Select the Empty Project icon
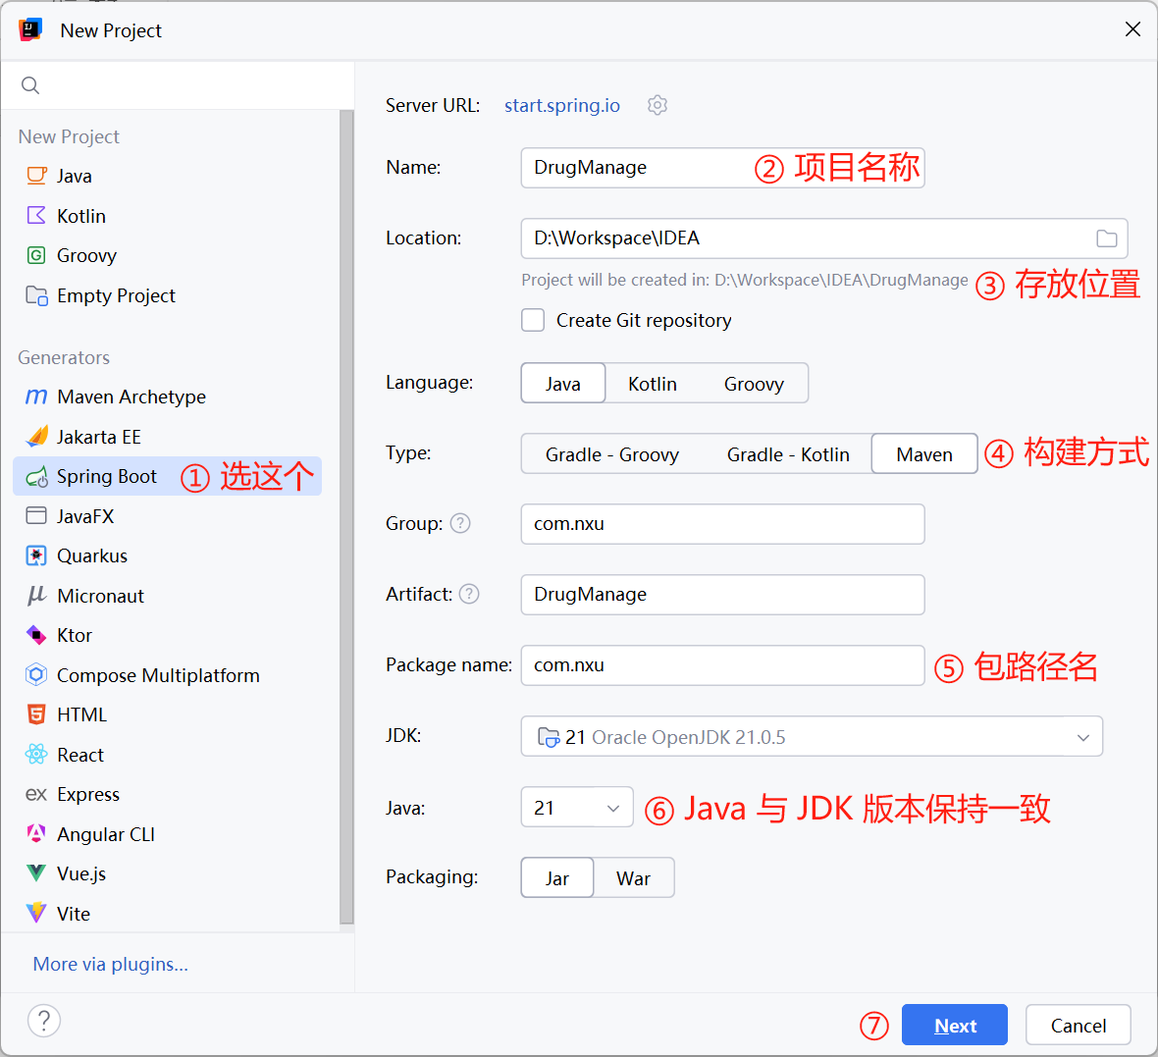The height and width of the screenshot is (1057, 1158). coord(36,295)
